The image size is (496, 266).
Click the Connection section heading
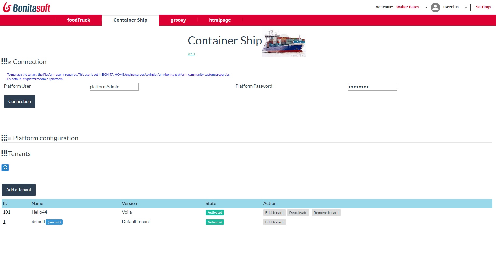(x=30, y=62)
